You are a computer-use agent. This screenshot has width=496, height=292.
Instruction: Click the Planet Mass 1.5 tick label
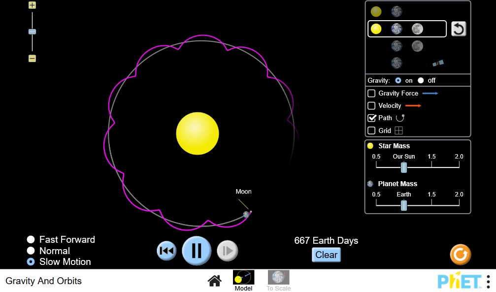tap(431, 195)
